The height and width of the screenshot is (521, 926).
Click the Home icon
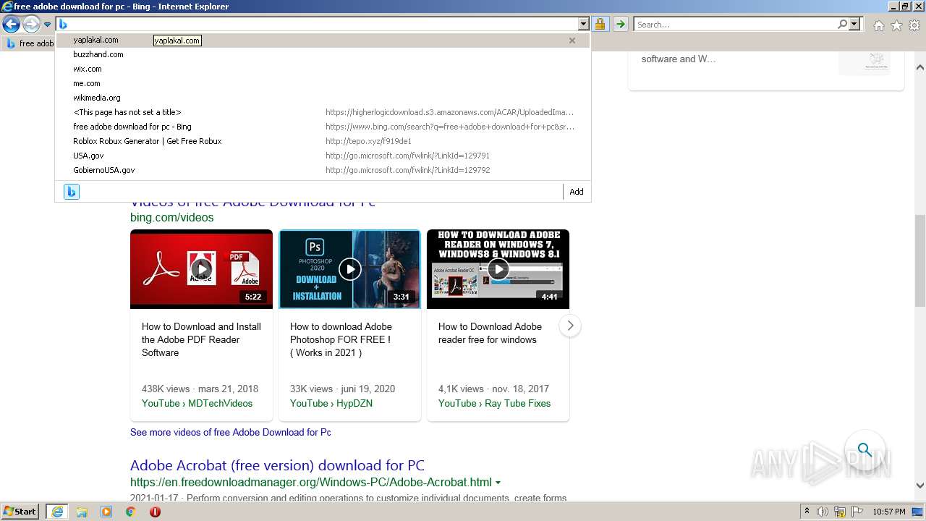click(878, 25)
